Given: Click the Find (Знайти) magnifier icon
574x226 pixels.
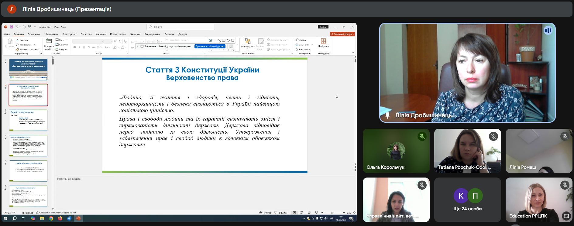Looking at the screenshot, I should (x=297, y=40).
